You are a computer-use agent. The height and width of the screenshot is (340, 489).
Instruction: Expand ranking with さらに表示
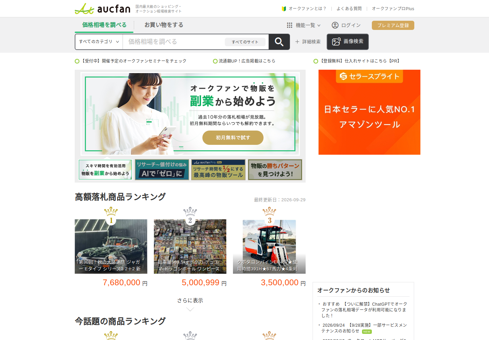point(190,301)
